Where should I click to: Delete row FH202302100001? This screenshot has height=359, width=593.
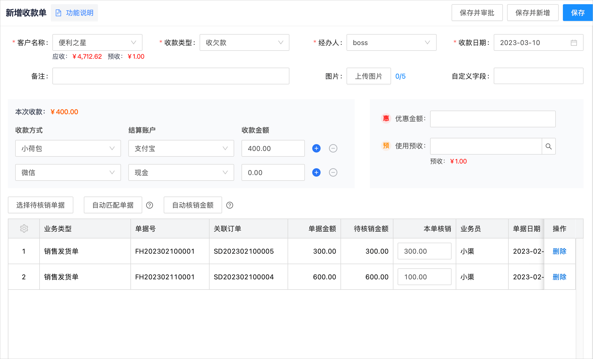[559, 251]
